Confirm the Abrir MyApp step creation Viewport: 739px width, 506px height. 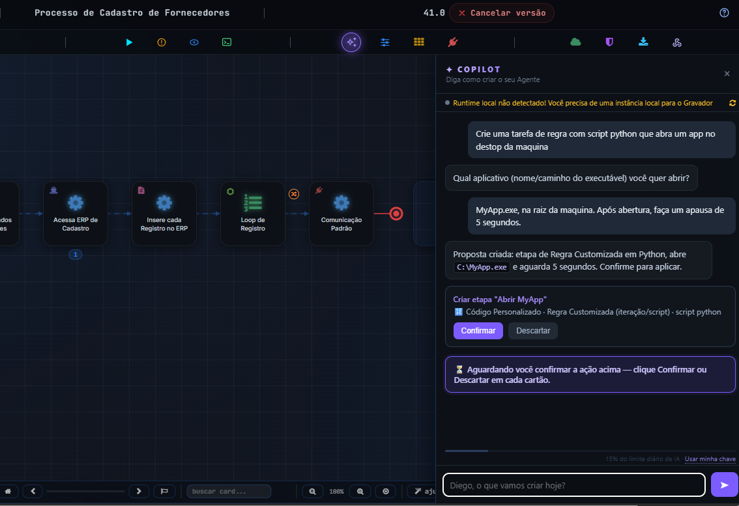point(478,331)
